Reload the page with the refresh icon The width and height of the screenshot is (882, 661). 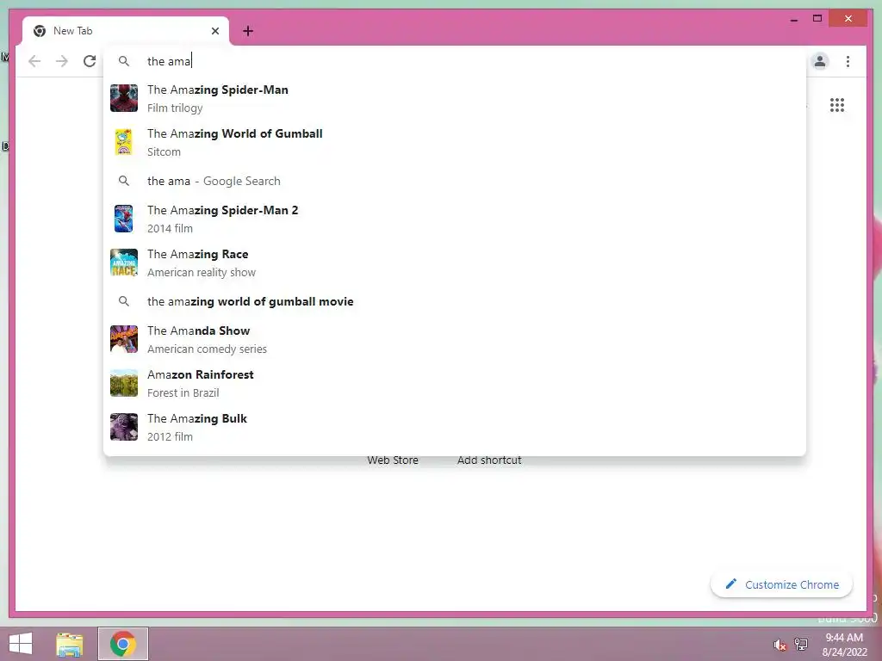[90, 61]
